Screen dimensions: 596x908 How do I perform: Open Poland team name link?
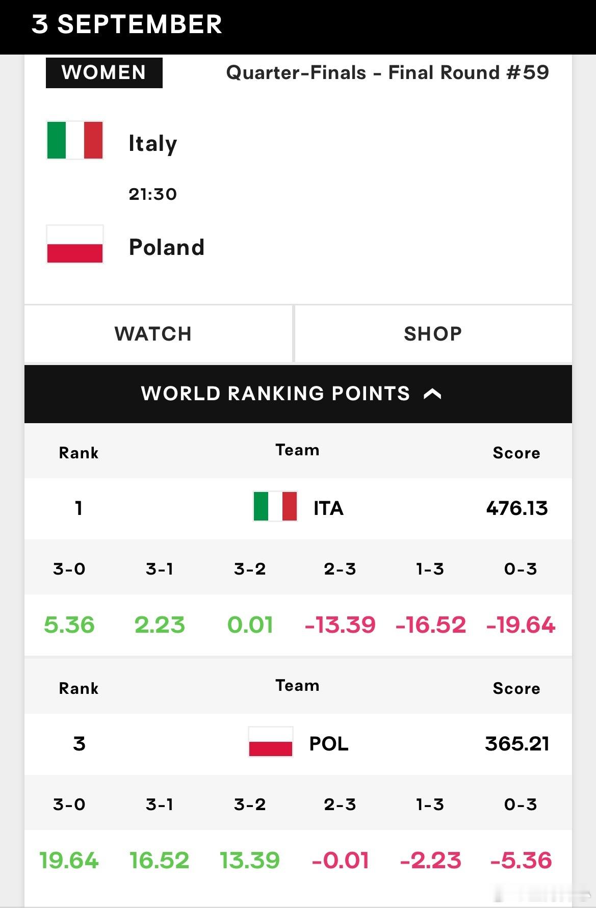(x=167, y=247)
